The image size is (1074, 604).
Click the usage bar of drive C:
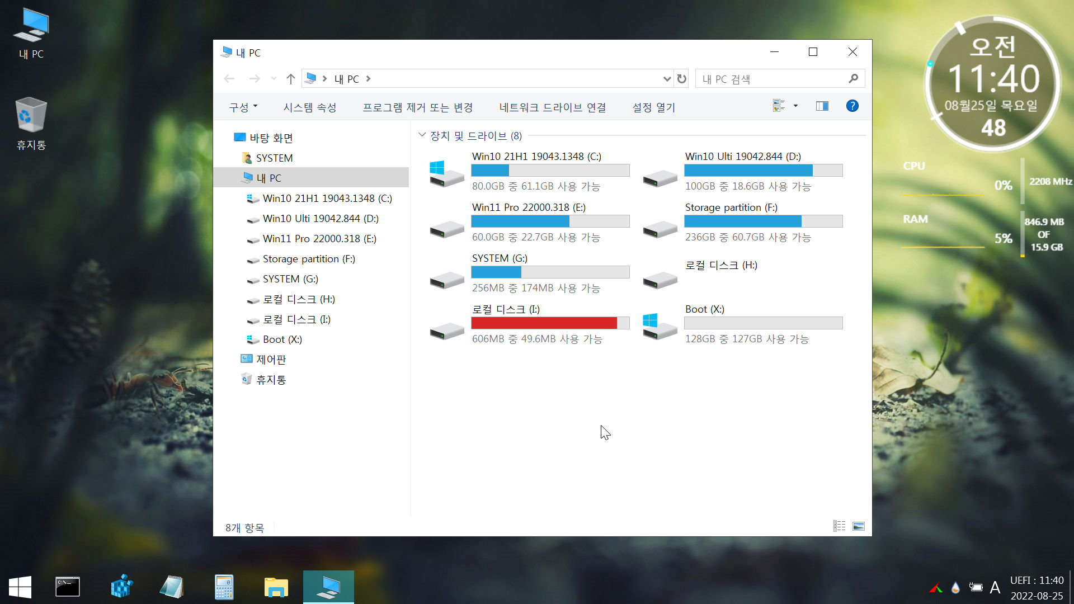[550, 170]
